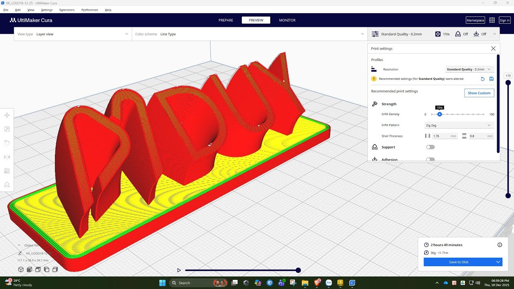Click the print settings panel scrollbar

[498, 104]
